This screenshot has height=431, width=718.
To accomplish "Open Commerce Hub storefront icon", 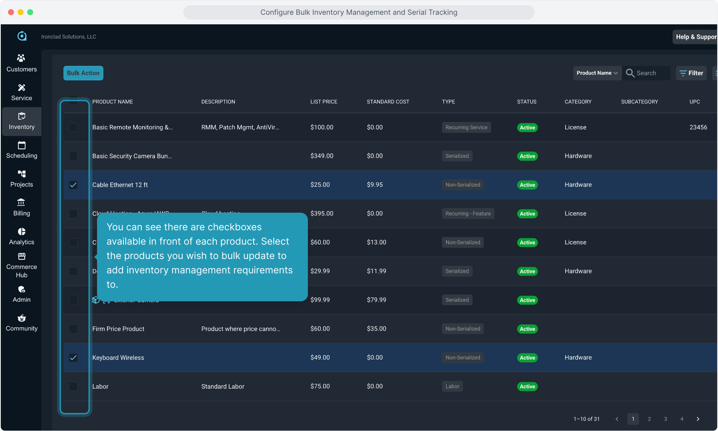I will tap(22, 257).
